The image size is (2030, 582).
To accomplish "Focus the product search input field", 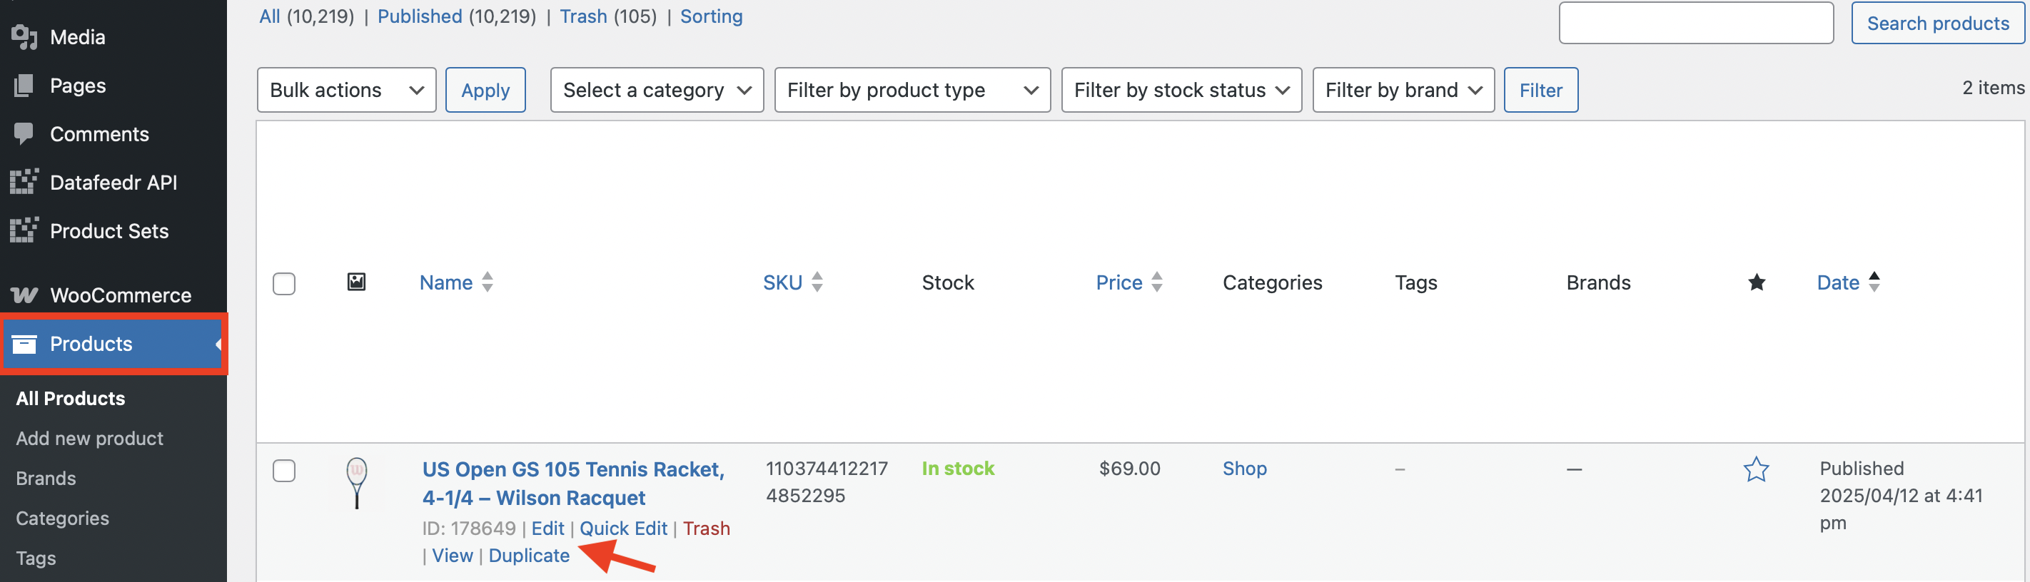I will 1696,23.
